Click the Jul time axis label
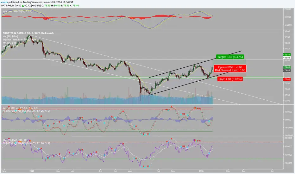The image size is (295, 174). [x=115, y=171]
